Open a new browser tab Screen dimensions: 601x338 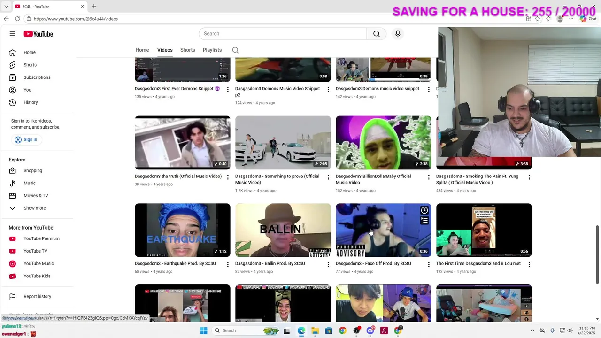click(93, 6)
